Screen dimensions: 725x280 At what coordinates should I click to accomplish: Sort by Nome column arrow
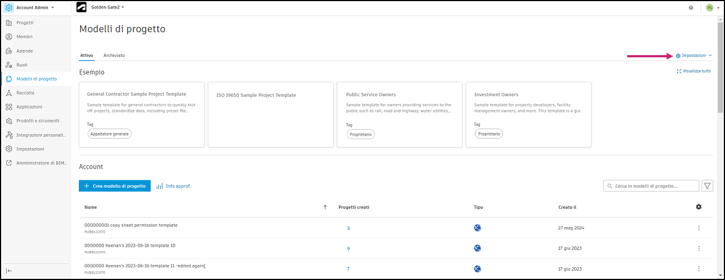[x=325, y=207]
